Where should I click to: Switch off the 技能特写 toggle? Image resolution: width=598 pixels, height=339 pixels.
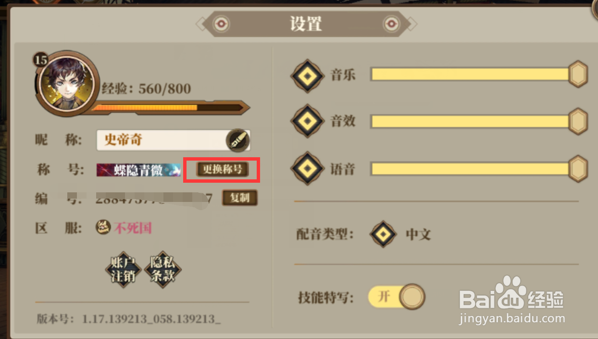[397, 296]
